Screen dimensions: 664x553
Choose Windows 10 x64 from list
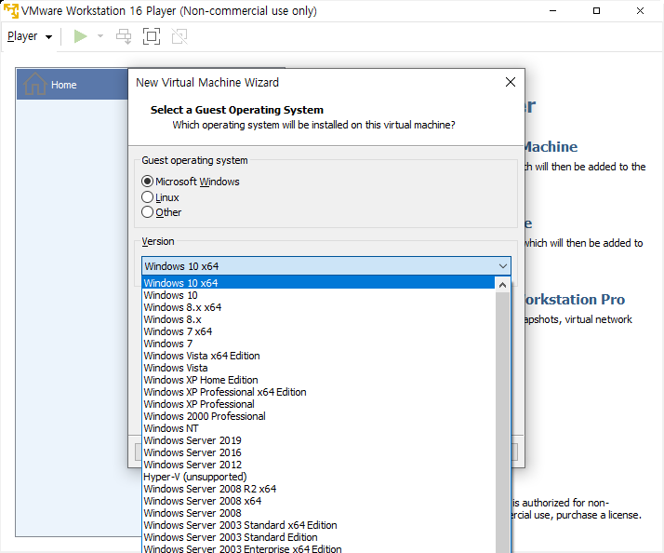pos(318,283)
